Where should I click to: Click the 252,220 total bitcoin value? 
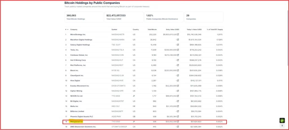pos(153,35)
